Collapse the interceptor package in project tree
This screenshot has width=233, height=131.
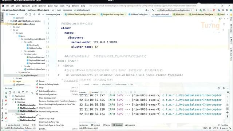point(22,54)
